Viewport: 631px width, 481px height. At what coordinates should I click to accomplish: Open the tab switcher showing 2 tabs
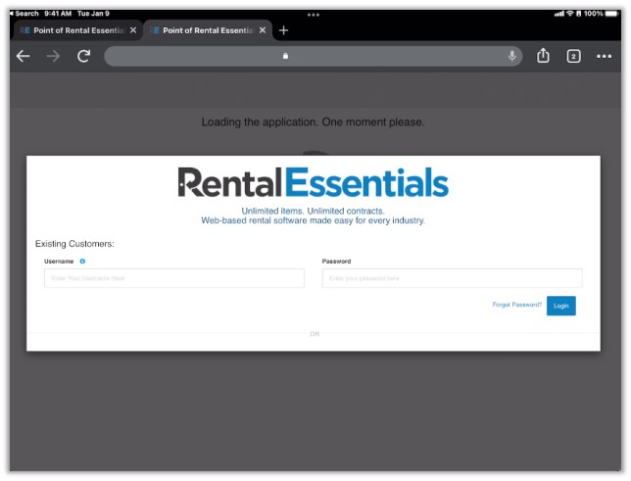pos(573,57)
